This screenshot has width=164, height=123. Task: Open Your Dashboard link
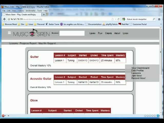140,68
